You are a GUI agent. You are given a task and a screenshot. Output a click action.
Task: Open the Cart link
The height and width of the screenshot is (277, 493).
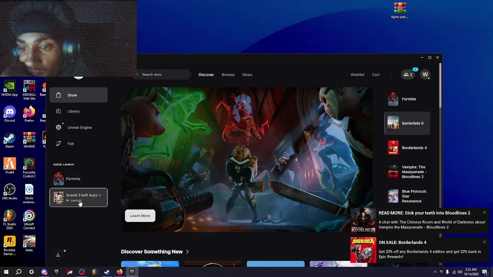pos(376,75)
